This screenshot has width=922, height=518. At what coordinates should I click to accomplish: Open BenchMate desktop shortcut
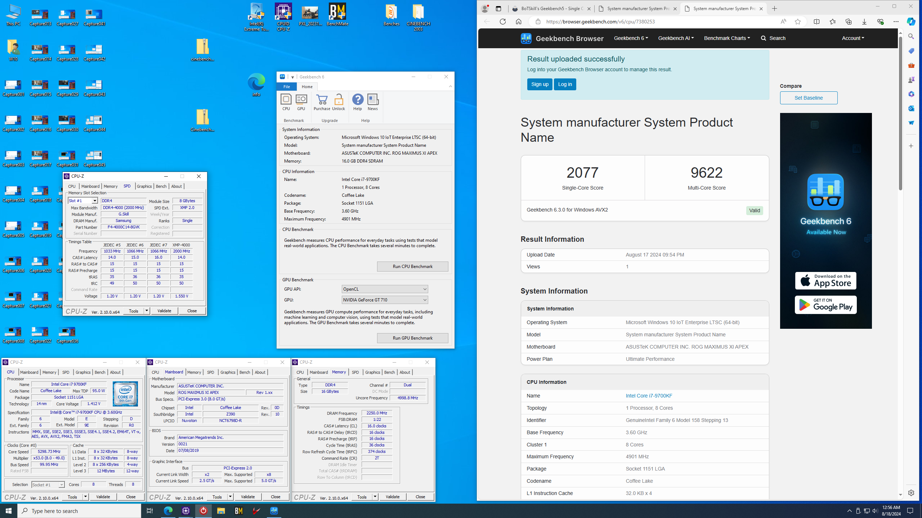[337, 15]
